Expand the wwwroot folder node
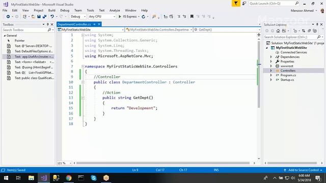The image size is (326, 183). click(x=271, y=66)
